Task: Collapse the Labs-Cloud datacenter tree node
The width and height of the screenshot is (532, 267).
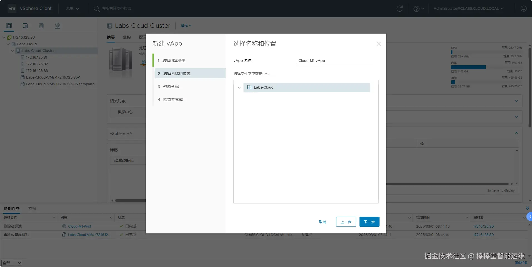Action: [8, 44]
